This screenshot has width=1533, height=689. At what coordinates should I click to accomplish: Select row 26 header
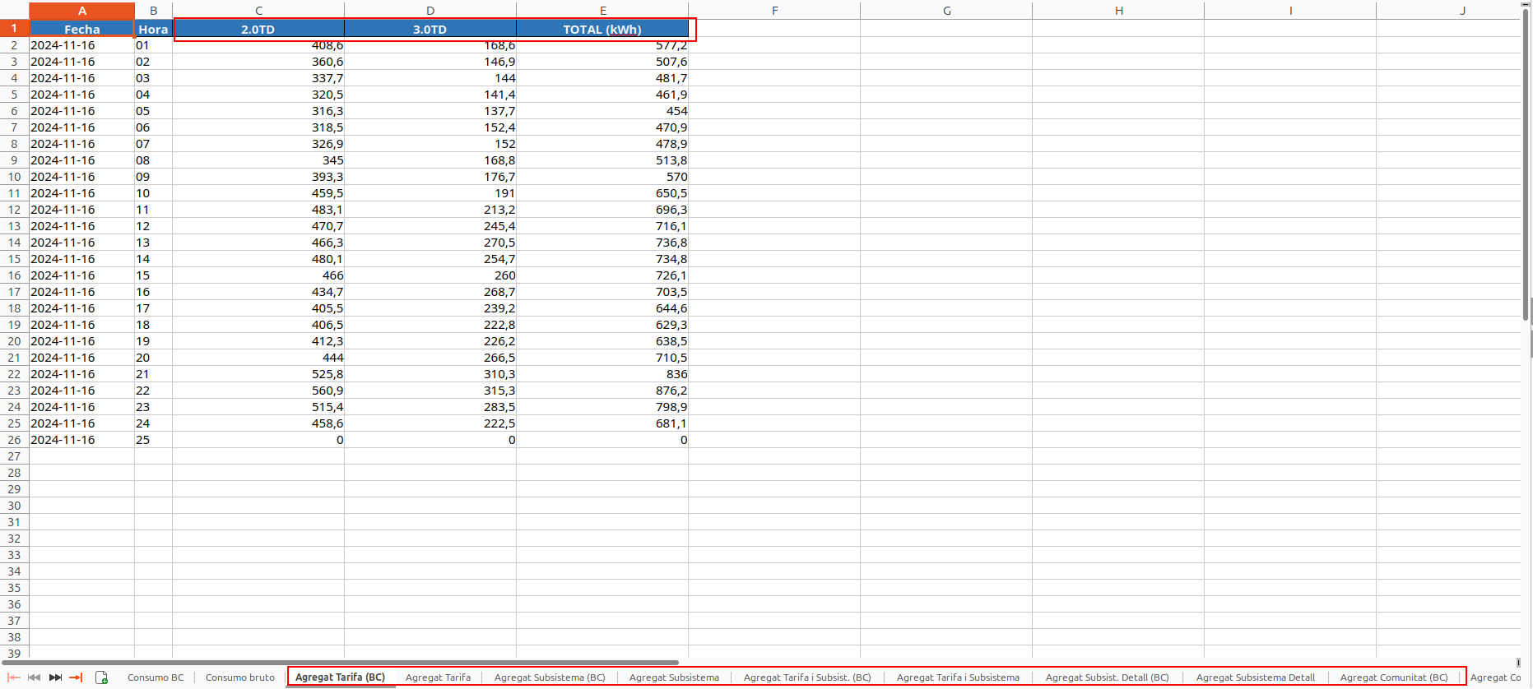coord(14,440)
